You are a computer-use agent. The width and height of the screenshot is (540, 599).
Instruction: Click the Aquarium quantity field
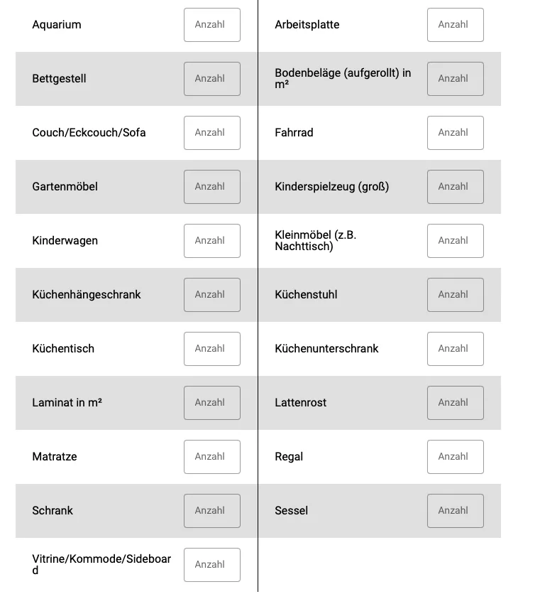pyautogui.click(x=211, y=25)
